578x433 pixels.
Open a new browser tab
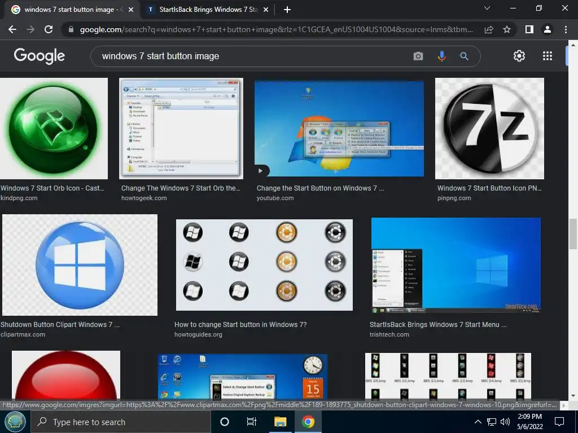coord(287,10)
